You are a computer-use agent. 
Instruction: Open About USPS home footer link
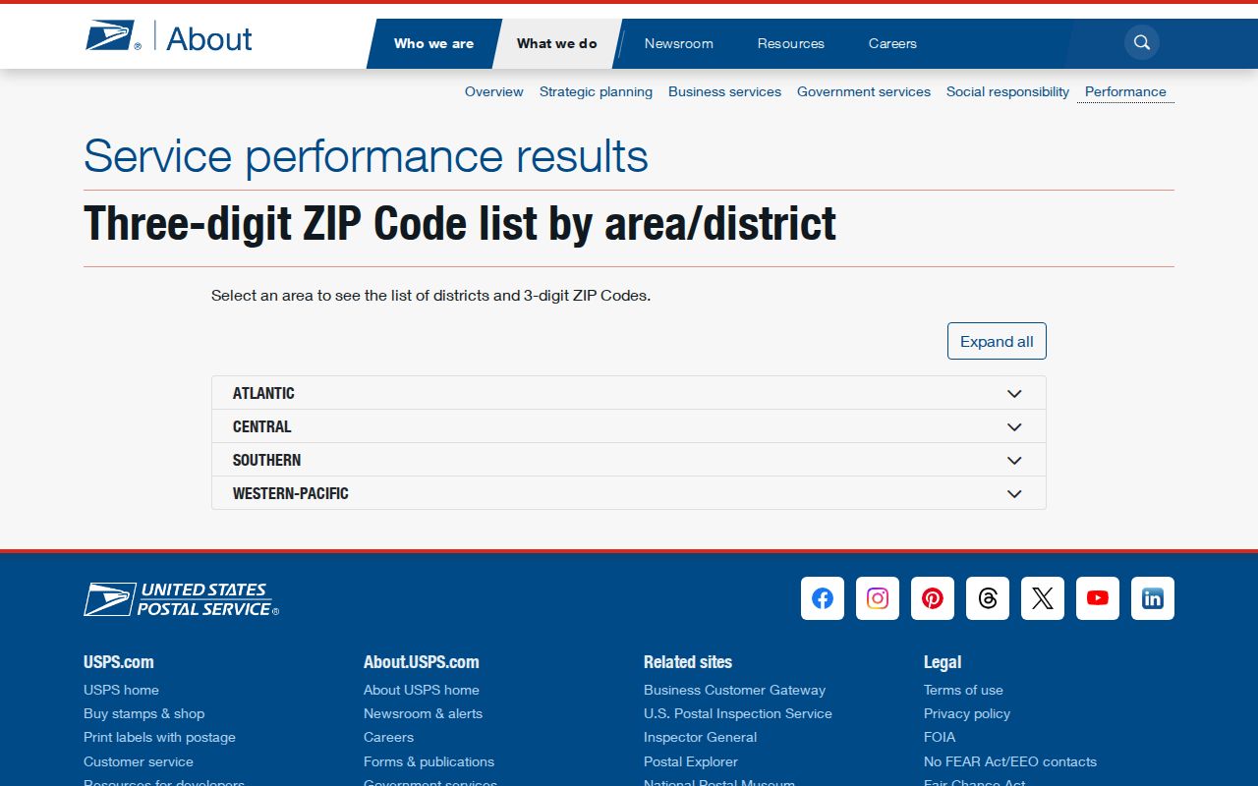click(422, 690)
